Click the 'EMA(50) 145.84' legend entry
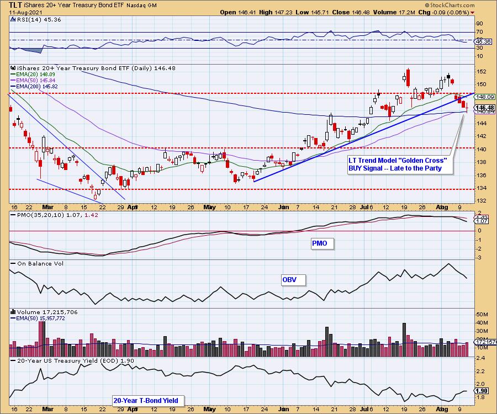 click(x=34, y=80)
